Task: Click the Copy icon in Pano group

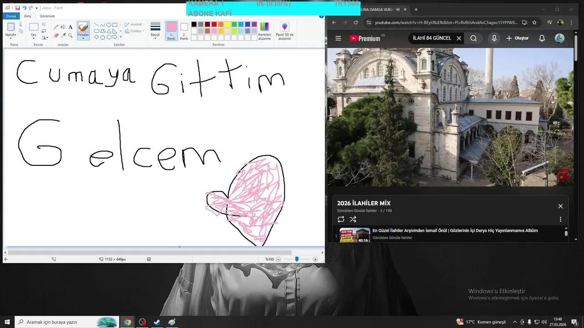Action: point(21,31)
